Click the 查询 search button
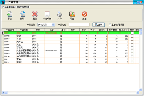 pos(98,25)
